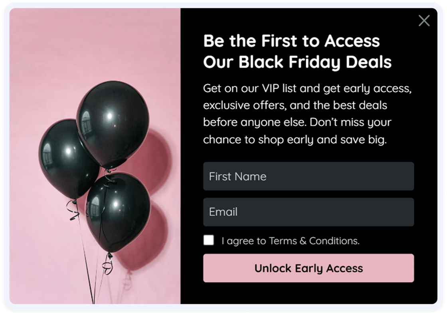
Task: Click the VIP list description paragraph
Action: (307, 114)
